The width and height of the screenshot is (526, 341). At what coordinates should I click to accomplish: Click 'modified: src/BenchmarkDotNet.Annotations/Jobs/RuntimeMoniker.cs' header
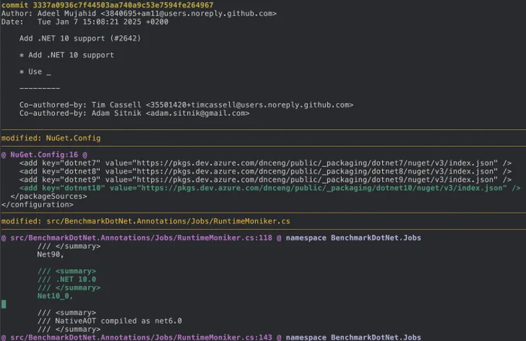pos(145,221)
